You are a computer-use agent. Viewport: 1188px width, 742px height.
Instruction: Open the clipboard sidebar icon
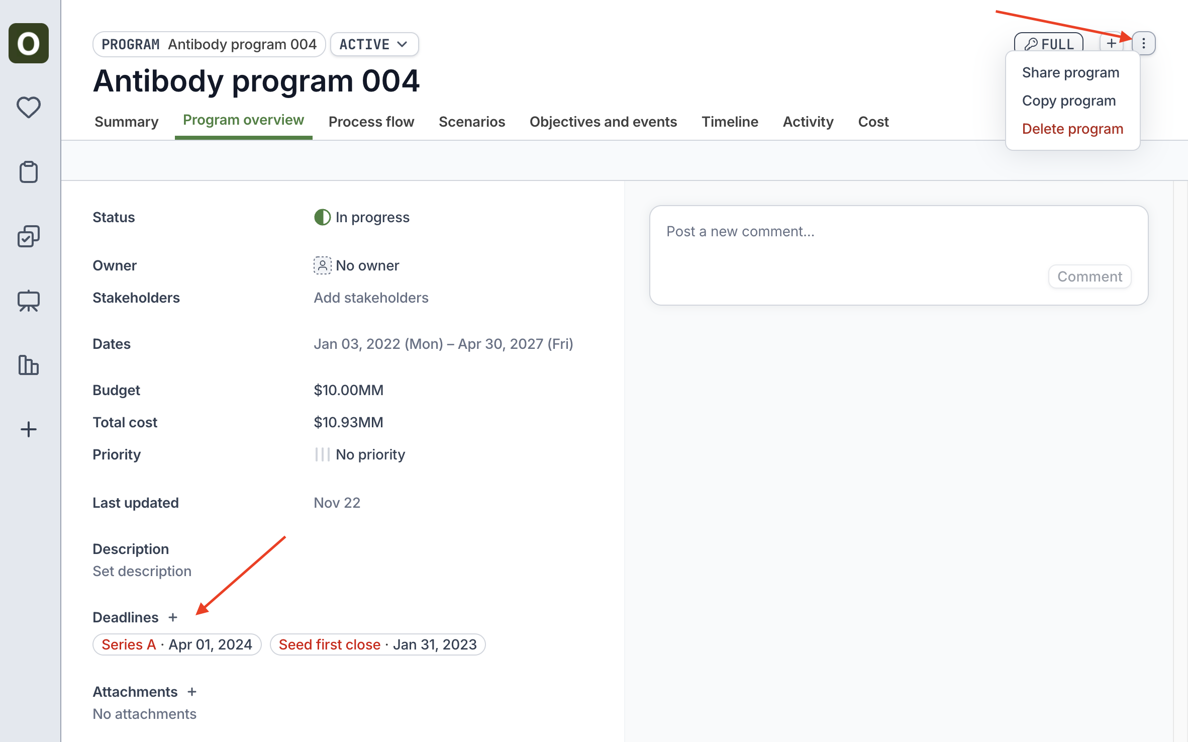click(x=29, y=172)
